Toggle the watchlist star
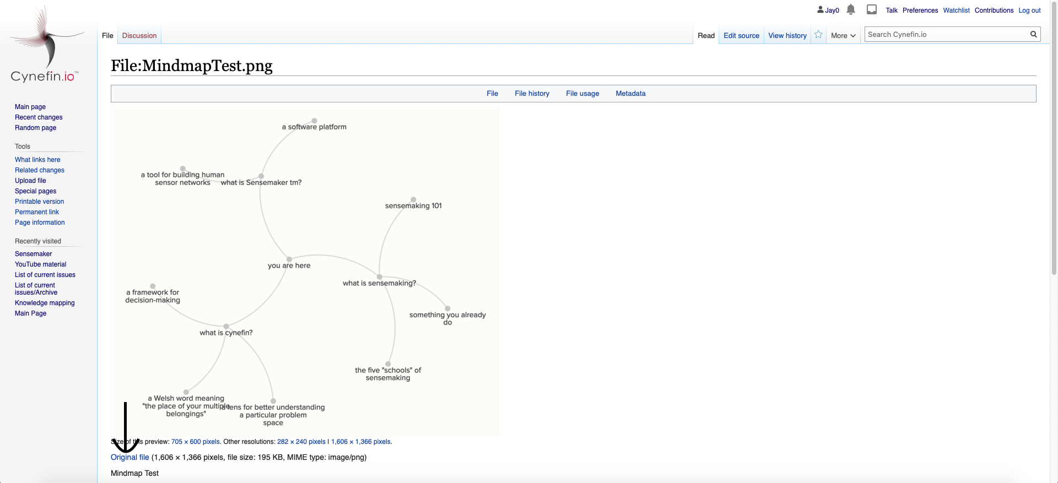This screenshot has height=483, width=1058. point(818,35)
